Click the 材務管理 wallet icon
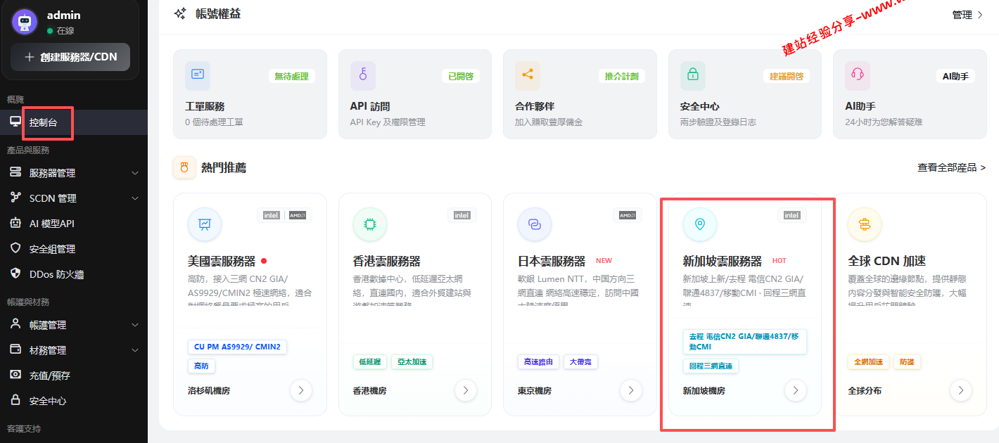The width and height of the screenshot is (999, 443). (15, 349)
